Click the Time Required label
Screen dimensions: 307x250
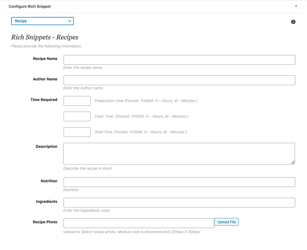(44, 100)
